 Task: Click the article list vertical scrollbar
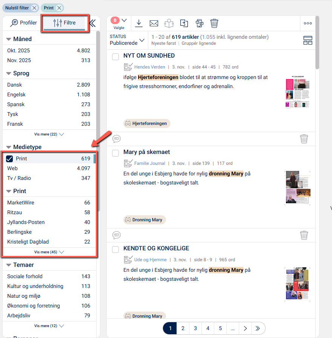(317, 43)
